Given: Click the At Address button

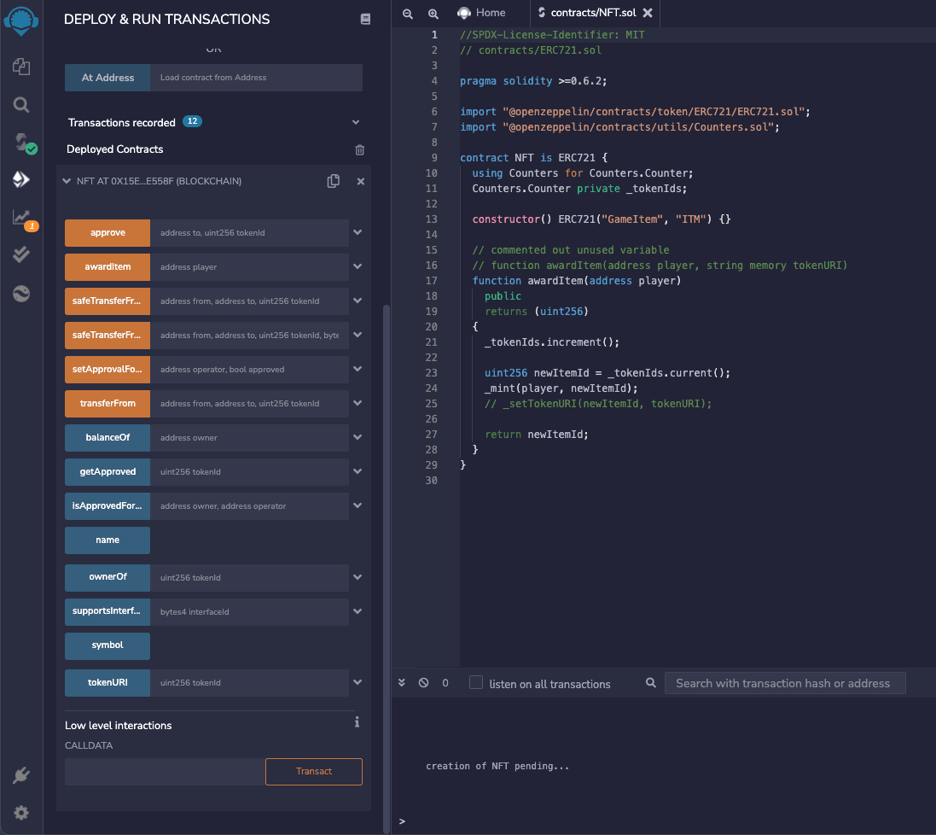Looking at the screenshot, I should (x=108, y=78).
